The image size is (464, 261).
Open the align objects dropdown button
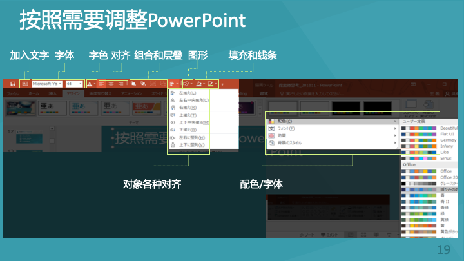click(x=174, y=84)
